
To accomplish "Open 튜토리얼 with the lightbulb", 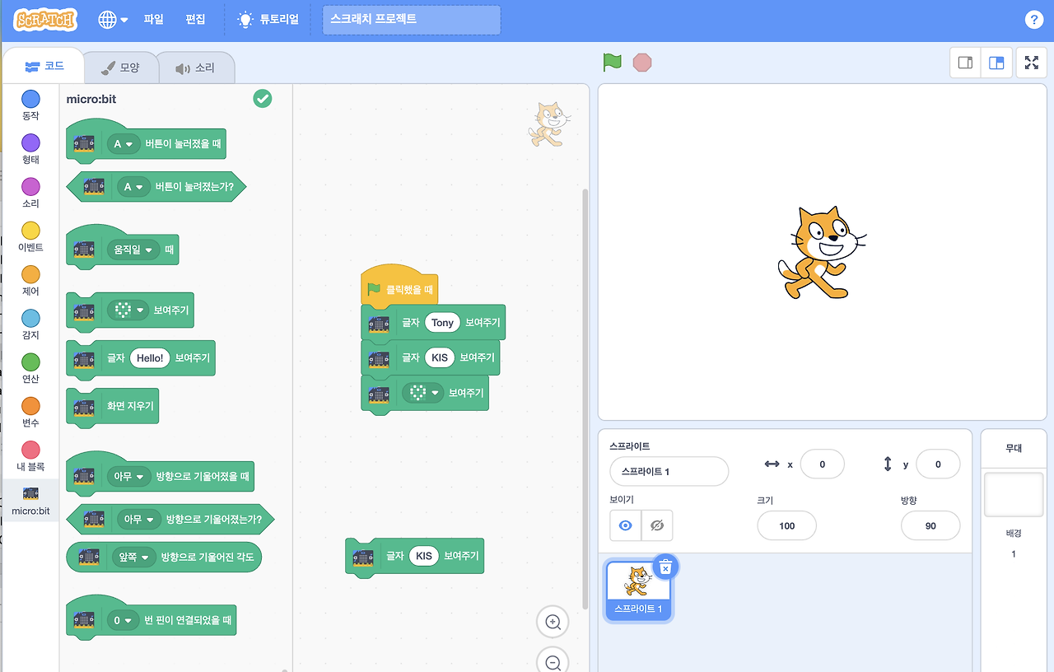I will coord(268,20).
